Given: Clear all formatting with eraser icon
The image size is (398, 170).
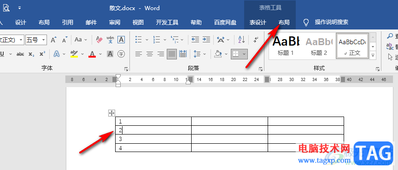Looking at the screenshot, I should 99,40.
